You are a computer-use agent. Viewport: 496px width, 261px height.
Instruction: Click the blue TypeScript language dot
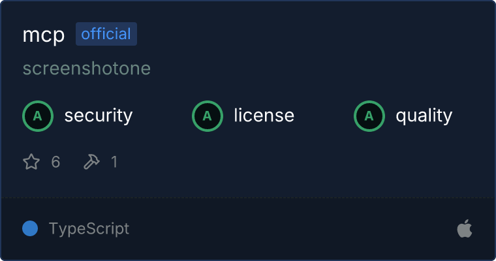30,228
